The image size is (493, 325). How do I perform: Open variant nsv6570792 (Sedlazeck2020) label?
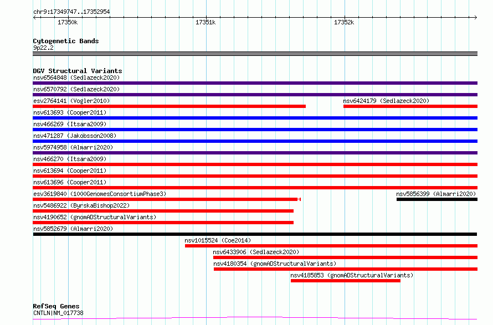click(x=76, y=89)
